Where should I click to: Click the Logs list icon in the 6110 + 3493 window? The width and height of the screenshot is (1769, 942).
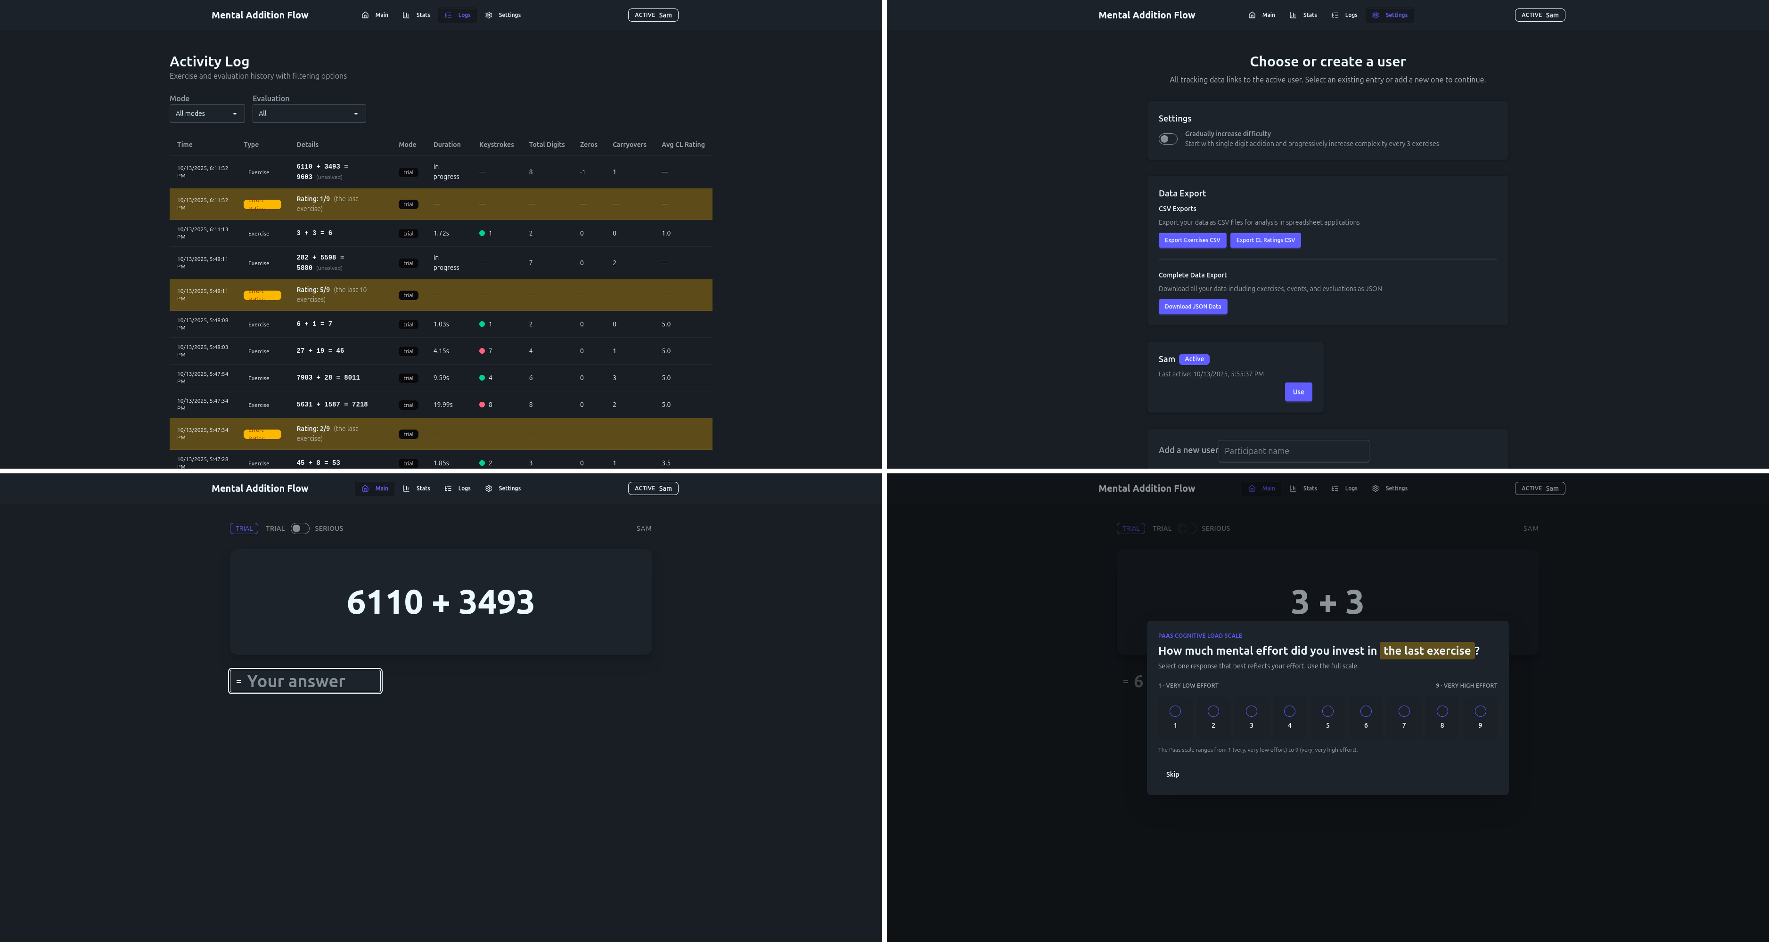pos(449,489)
